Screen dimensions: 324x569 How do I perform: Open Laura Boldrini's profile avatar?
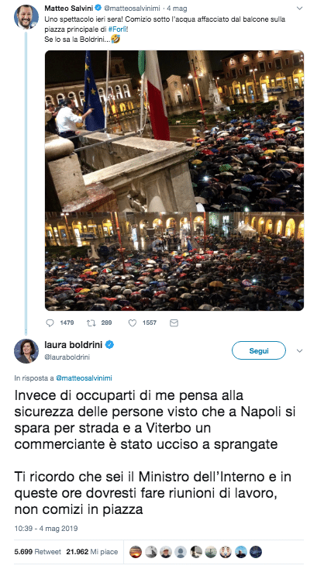(26, 350)
